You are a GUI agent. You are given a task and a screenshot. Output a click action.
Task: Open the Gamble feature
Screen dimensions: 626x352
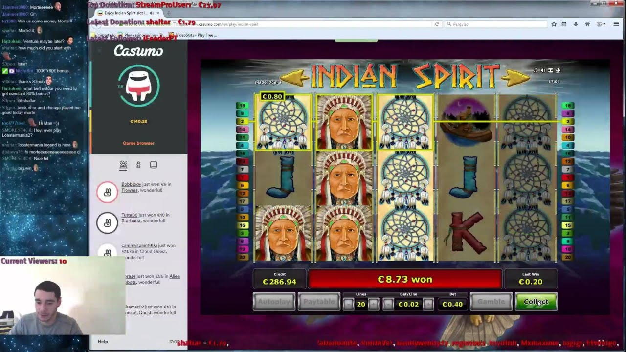491,302
